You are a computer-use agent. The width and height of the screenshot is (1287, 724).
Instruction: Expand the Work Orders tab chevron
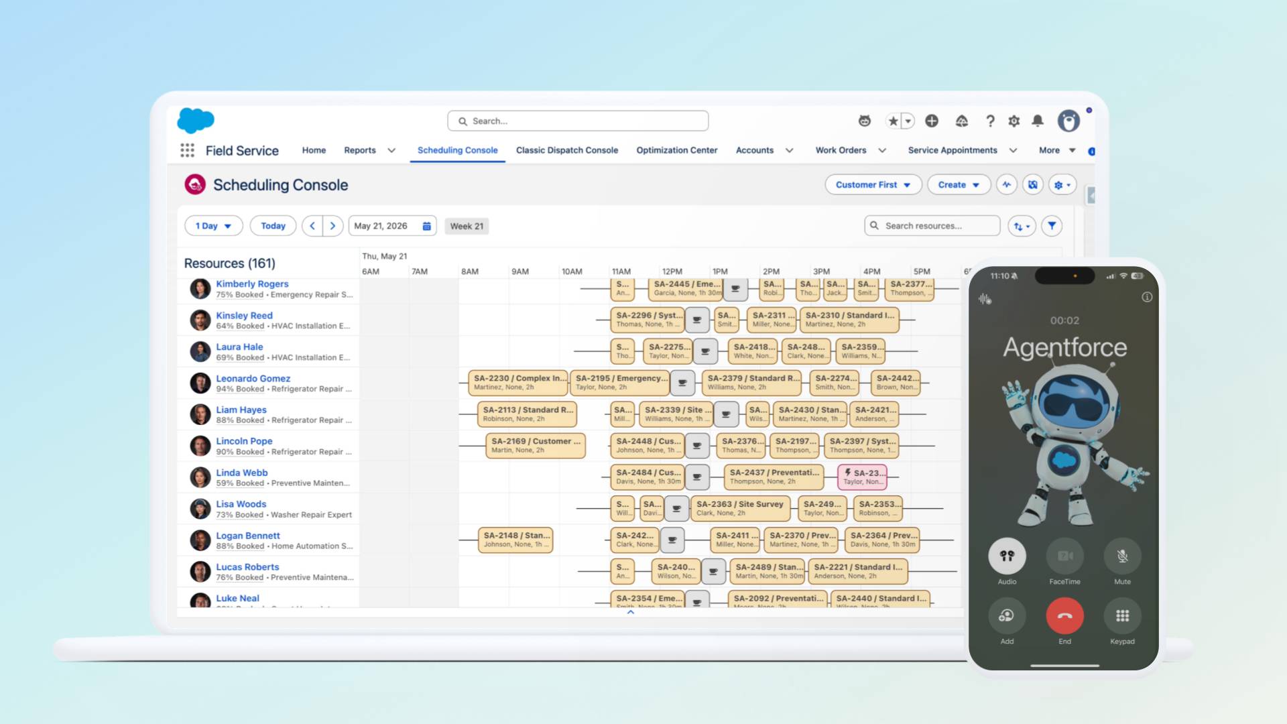[x=882, y=150]
